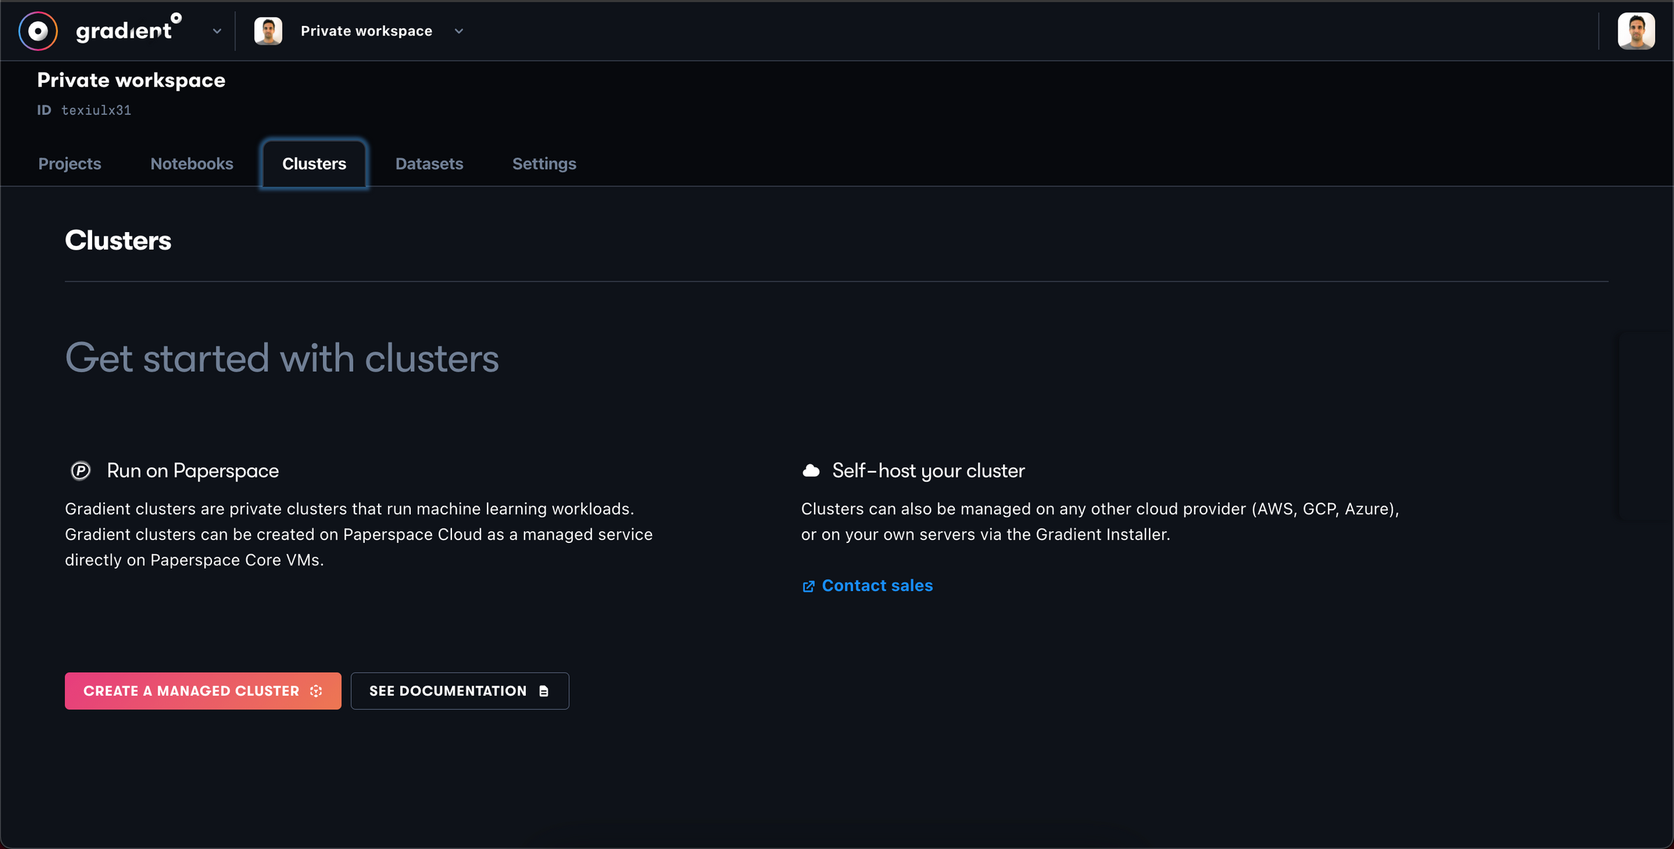This screenshot has height=849, width=1674.
Task: Go to the Settings tab
Action: coord(544,163)
